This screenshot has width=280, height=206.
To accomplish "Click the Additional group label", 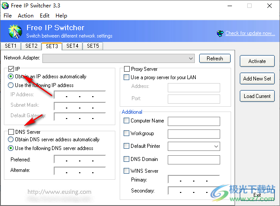I will pos(132,112).
